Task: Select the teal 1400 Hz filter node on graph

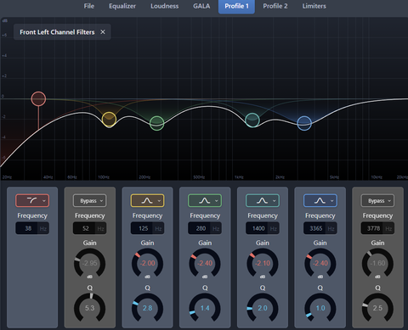Action: click(252, 120)
